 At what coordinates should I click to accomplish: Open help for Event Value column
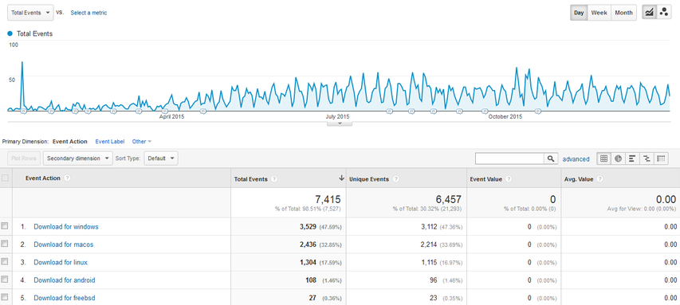tap(509, 179)
